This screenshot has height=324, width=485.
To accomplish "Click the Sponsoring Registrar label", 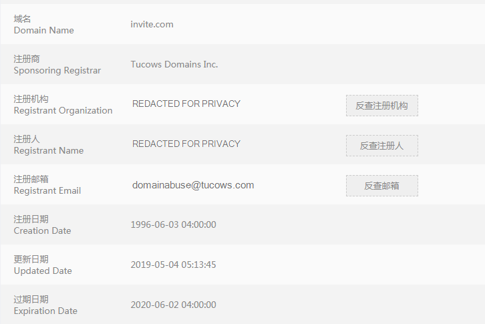I will [x=57, y=71].
